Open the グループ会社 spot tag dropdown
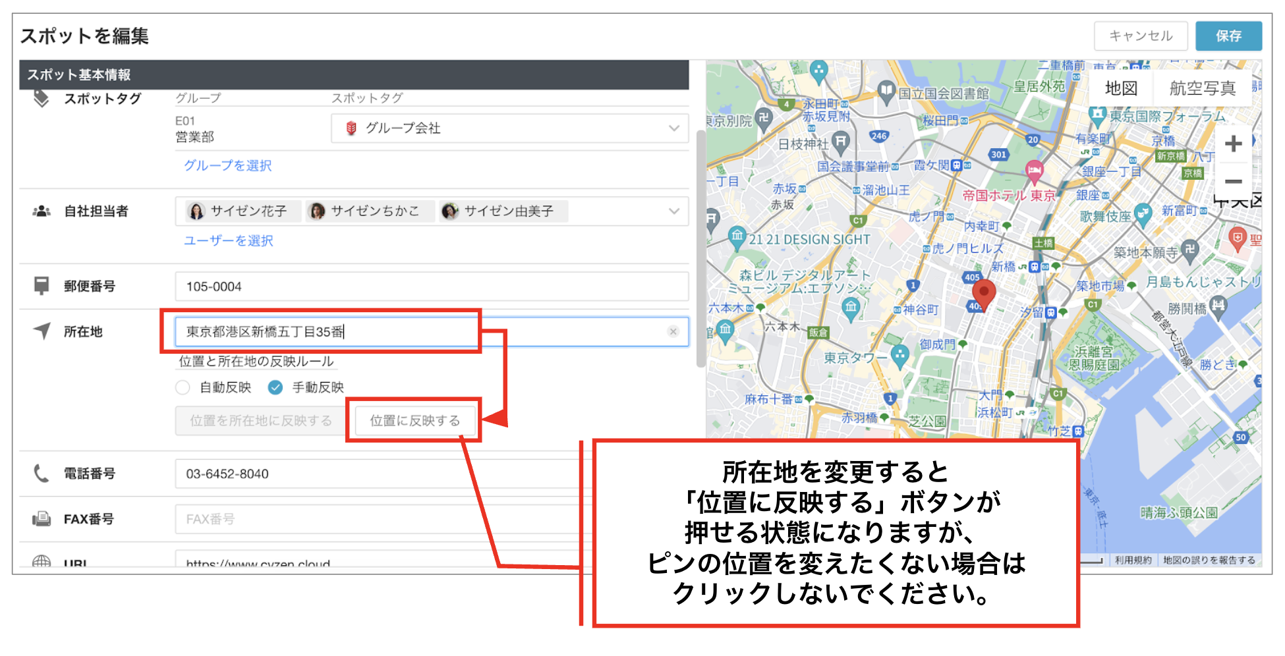Screen dimensions: 1285x656 (509, 128)
